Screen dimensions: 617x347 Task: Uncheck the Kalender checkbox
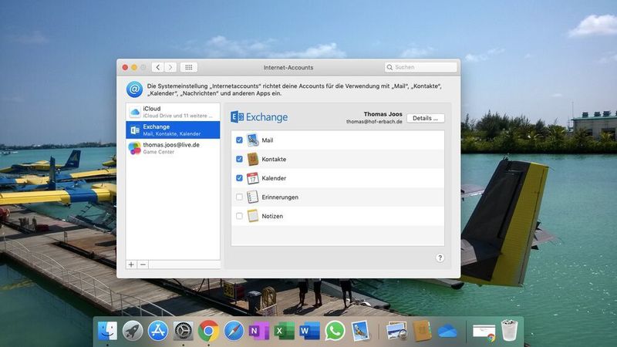click(239, 178)
